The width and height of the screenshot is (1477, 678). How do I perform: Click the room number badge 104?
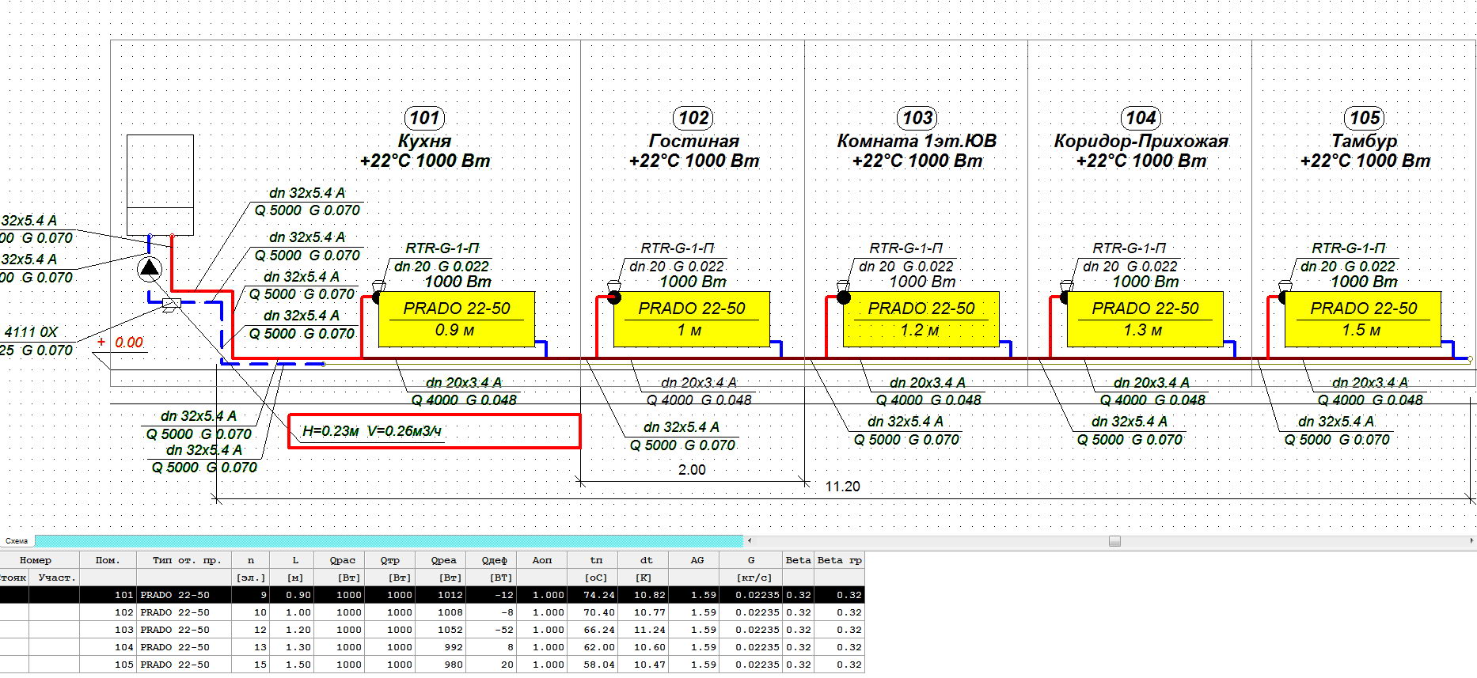[x=1141, y=118]
